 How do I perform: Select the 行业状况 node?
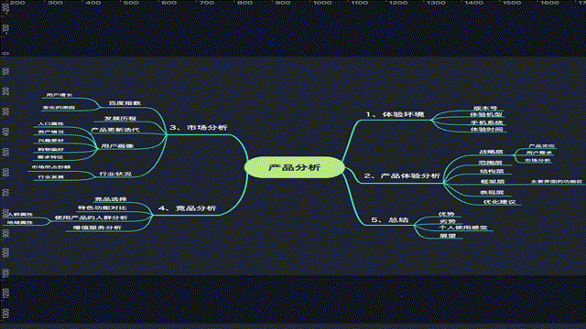[115, 175]
